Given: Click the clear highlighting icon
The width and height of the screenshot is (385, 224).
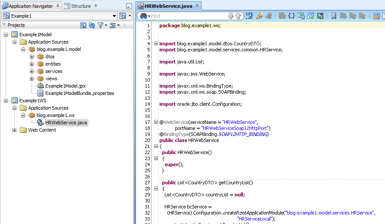Looking at the screenshot, I should pyautogui.click(x=268, y=16).
